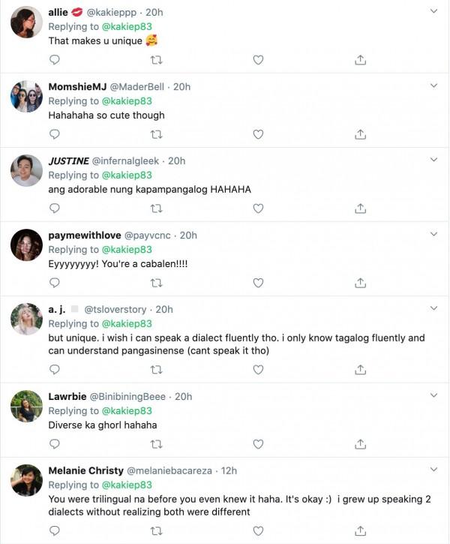
Task: Like MomshieMJ's 'so cute though' tweet
Action: tap(258, 134)
